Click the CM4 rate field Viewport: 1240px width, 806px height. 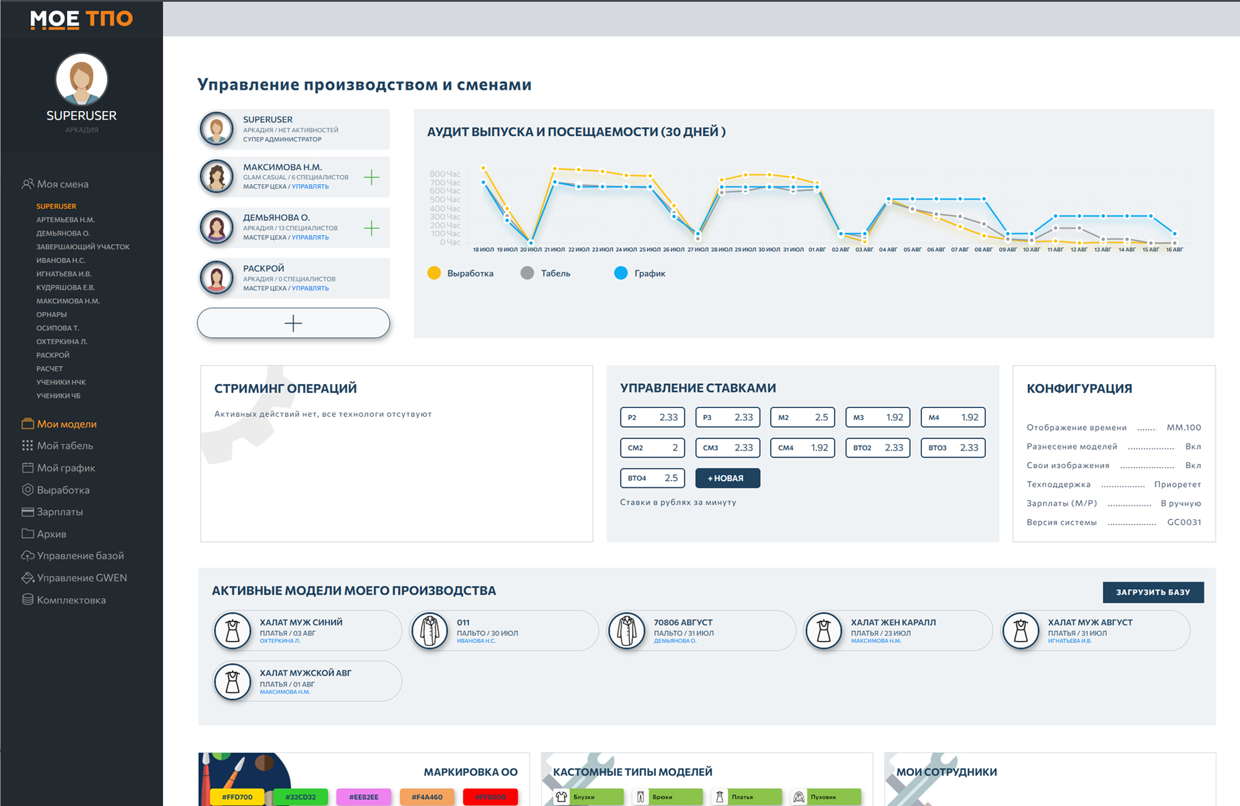(803, 448)
